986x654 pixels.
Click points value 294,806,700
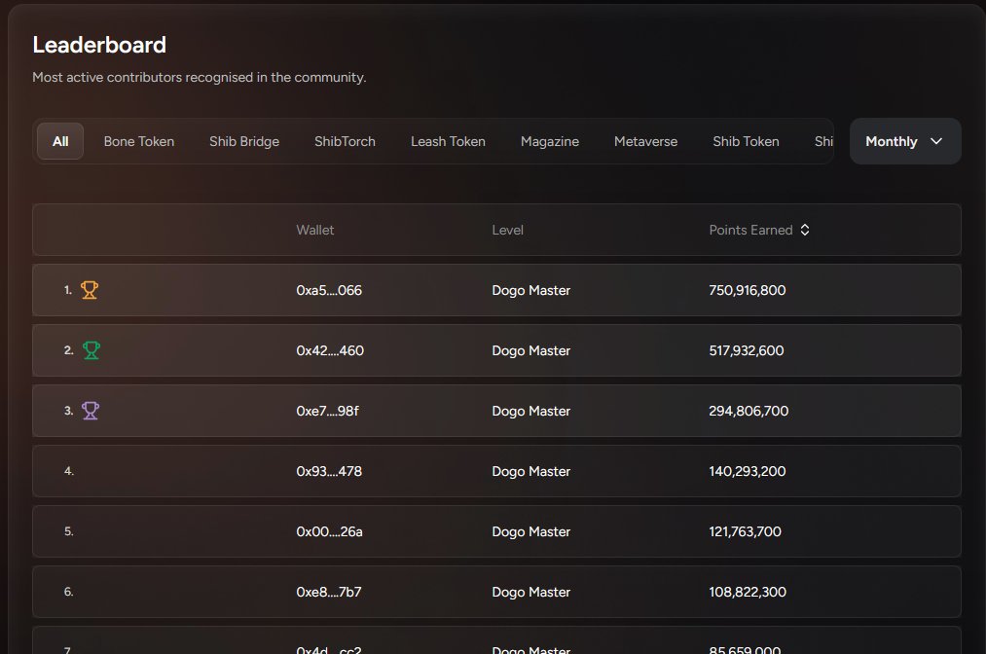pos(749,412)
